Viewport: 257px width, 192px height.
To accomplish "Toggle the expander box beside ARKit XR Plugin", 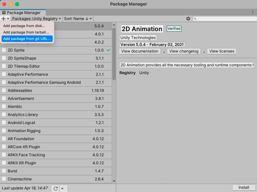I will (4, 162).
